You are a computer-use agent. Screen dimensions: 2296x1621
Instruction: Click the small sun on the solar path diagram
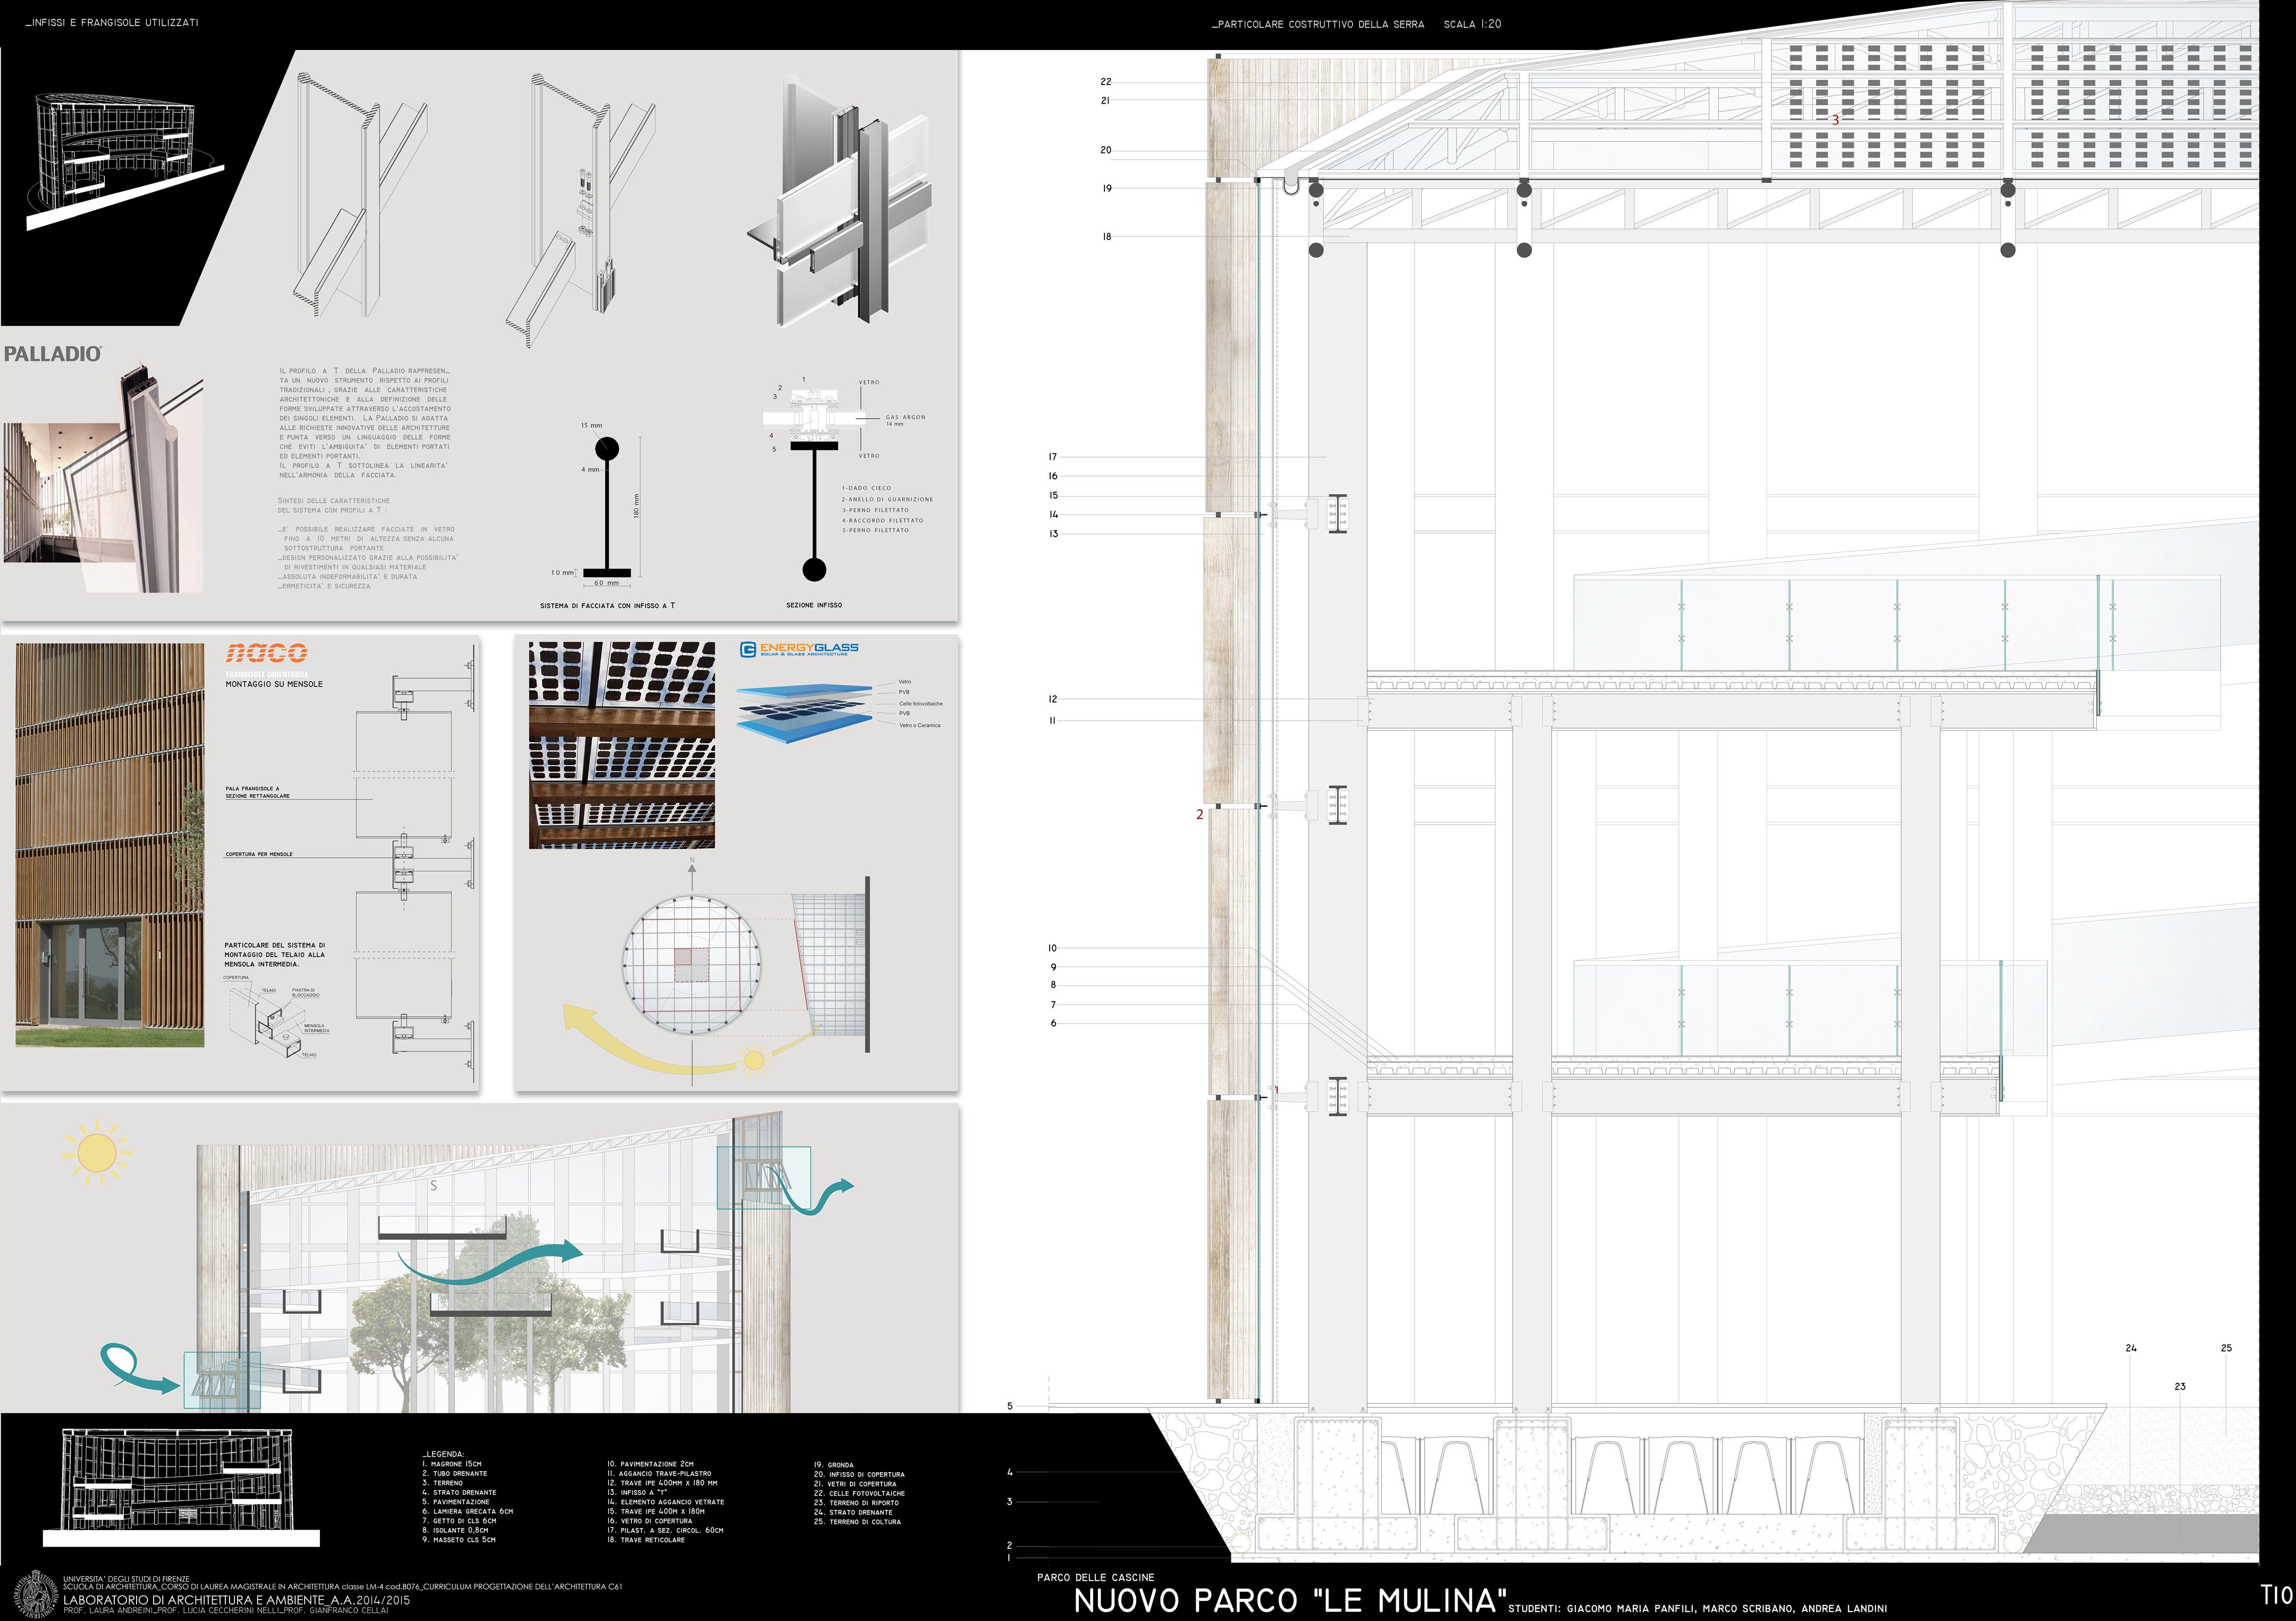754,1060
